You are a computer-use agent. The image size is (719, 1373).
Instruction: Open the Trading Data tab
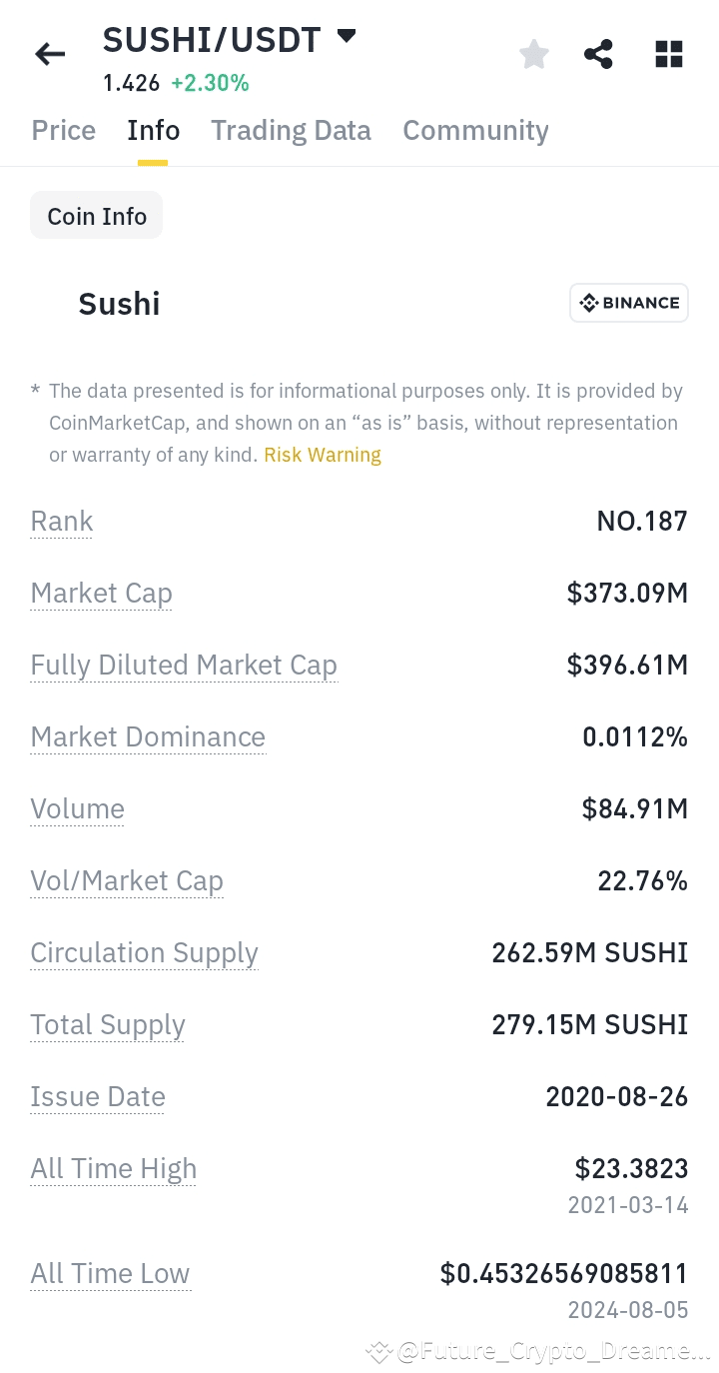click(291, 131)
